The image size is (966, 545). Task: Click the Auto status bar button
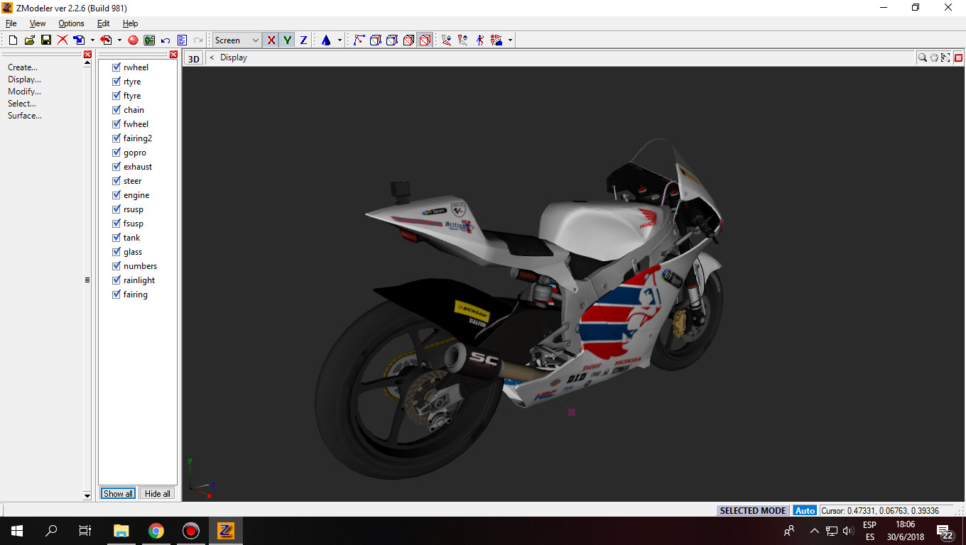[805, 510]
